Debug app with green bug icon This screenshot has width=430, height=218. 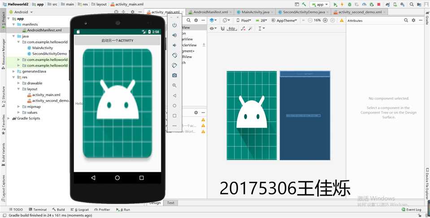click(x=350, y=4)
